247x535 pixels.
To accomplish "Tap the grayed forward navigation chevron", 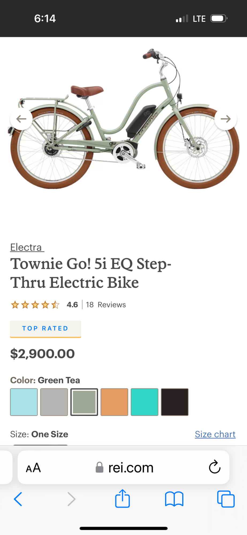I will coord(71,499).
